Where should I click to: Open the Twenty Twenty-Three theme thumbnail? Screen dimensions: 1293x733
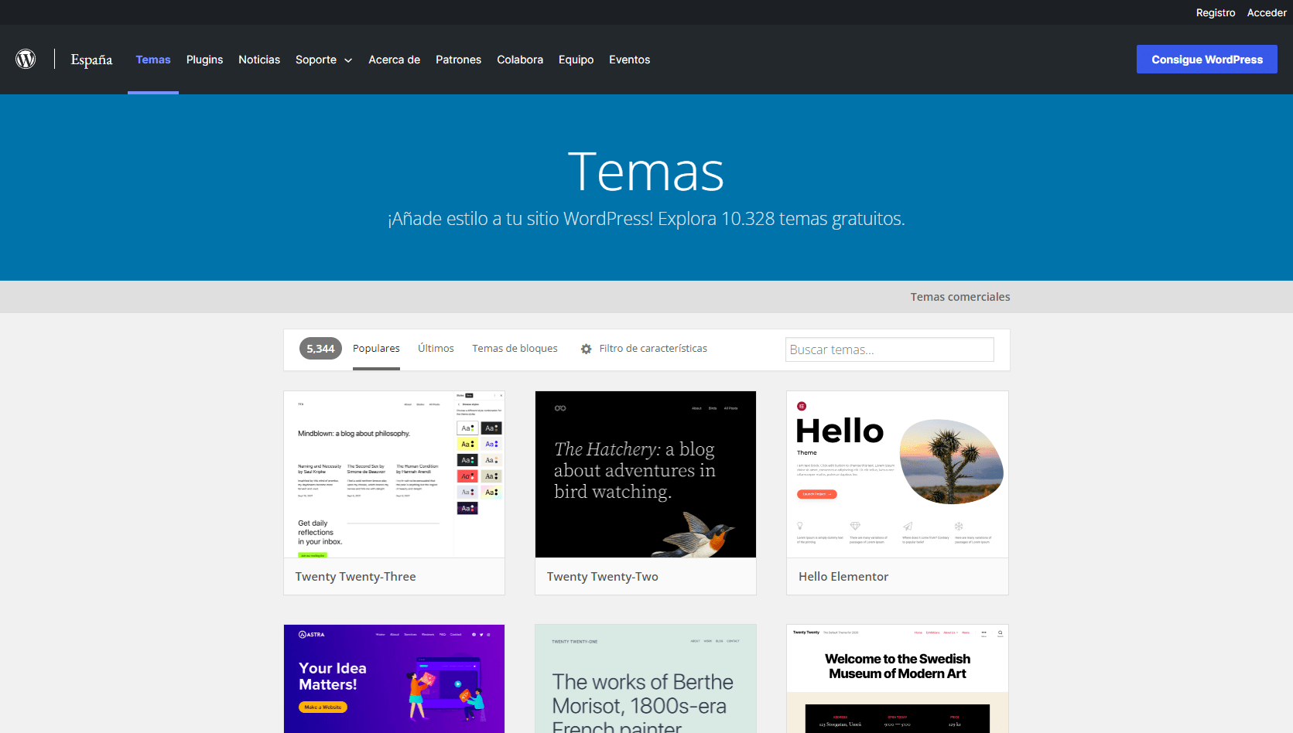click(394, 474)
